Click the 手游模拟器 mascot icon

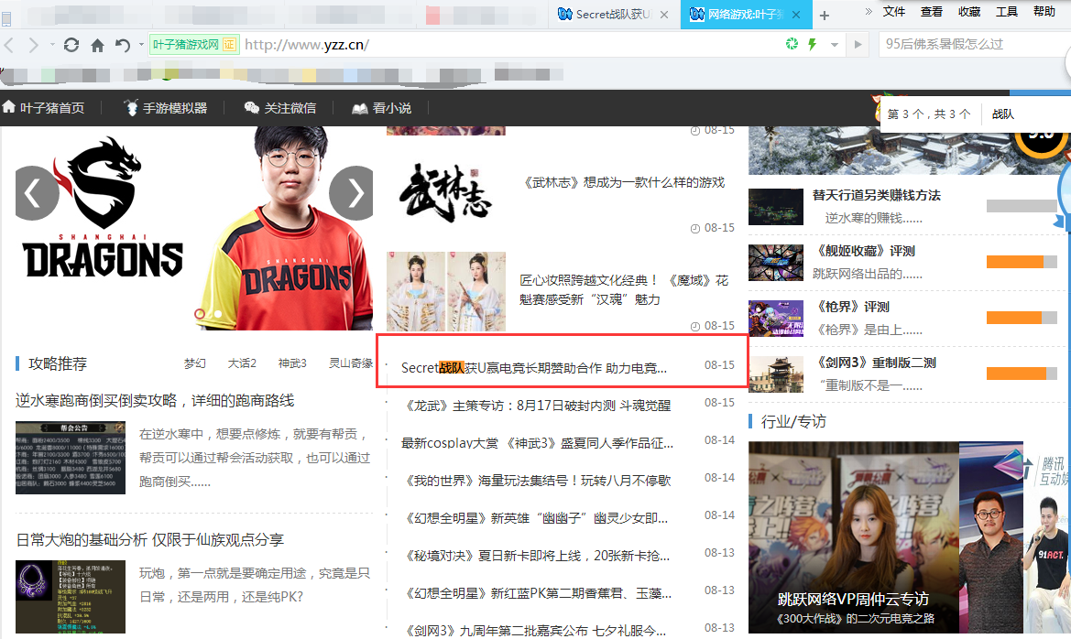pos(130,107)
